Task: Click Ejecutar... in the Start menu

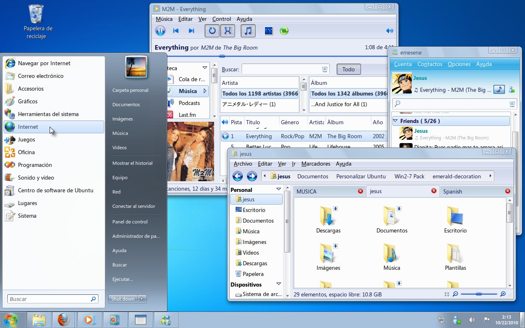Action: pyautogui.click(x=123, y=279)
